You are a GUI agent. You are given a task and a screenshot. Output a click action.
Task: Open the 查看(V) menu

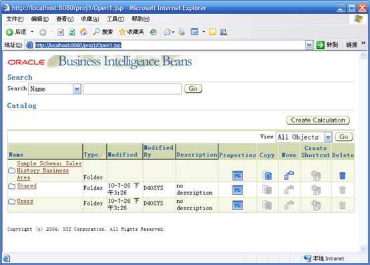click(64, 19)
